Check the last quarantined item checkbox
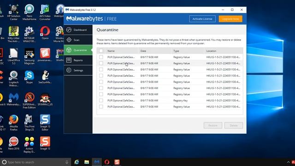The height and width of the screenshot is (166, 295). tap(101, 107)
